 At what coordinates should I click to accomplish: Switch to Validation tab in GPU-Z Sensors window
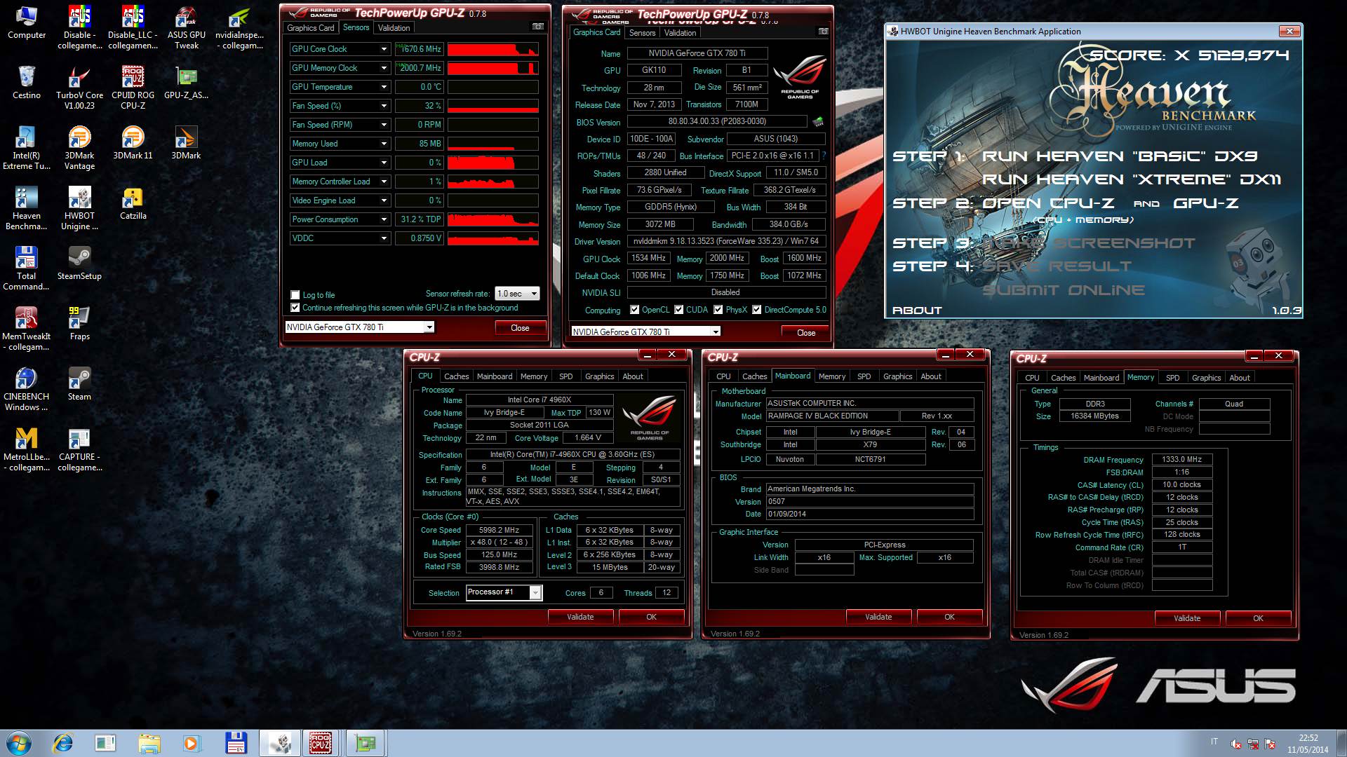(x=394, y=28)
